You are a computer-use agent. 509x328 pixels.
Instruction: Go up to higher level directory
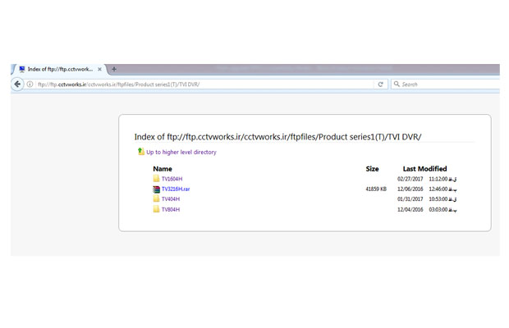[181, 152]
